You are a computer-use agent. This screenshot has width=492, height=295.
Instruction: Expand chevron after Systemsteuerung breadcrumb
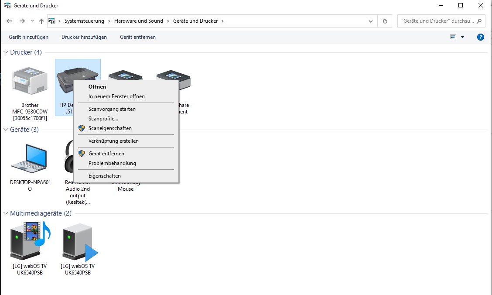pos(109,21)
